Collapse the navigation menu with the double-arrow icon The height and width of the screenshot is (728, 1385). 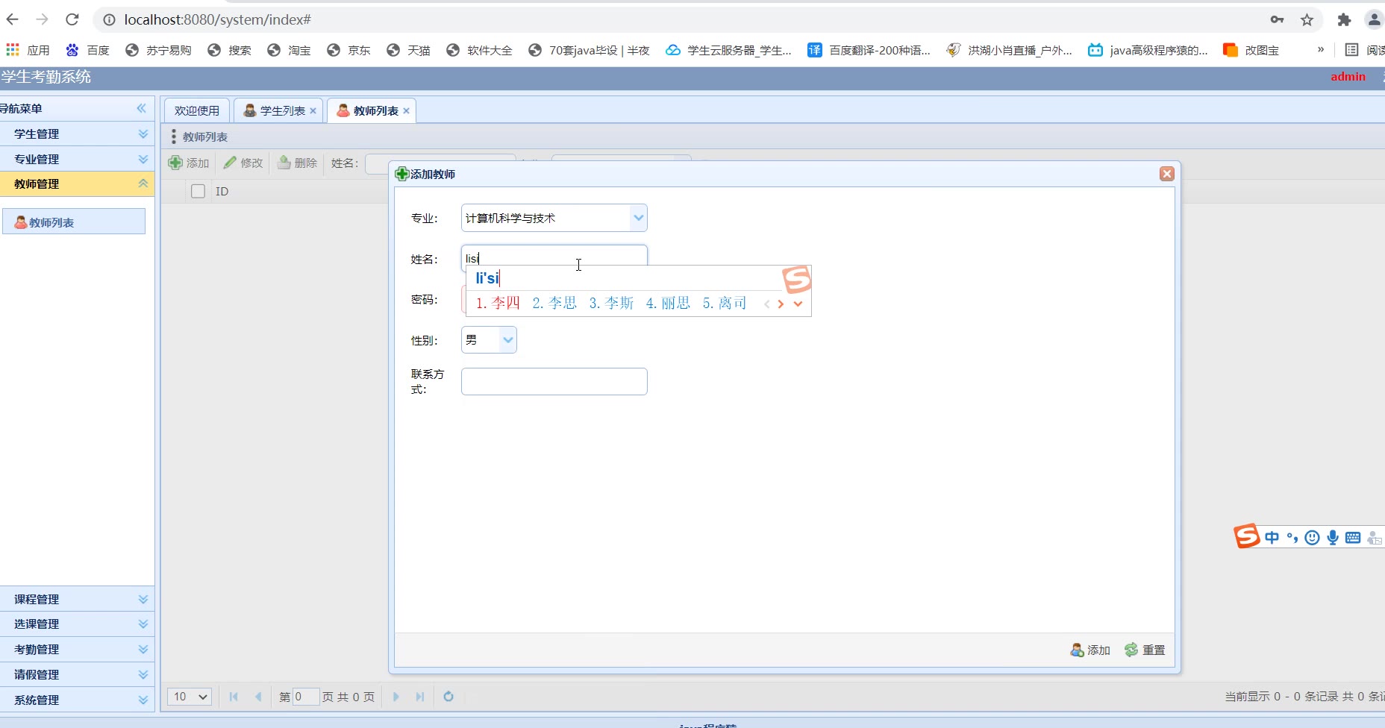coord(142,109)
